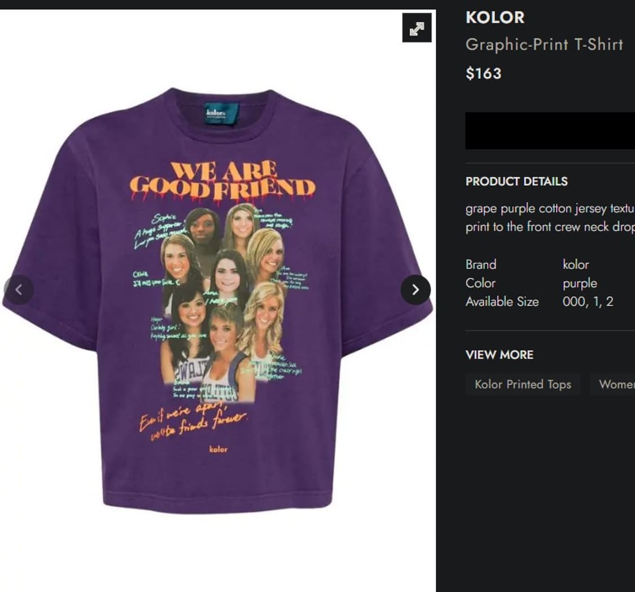The width and height of the screenshot is (635, 592).
Task: Click the Available Size label
Action: 502,302
